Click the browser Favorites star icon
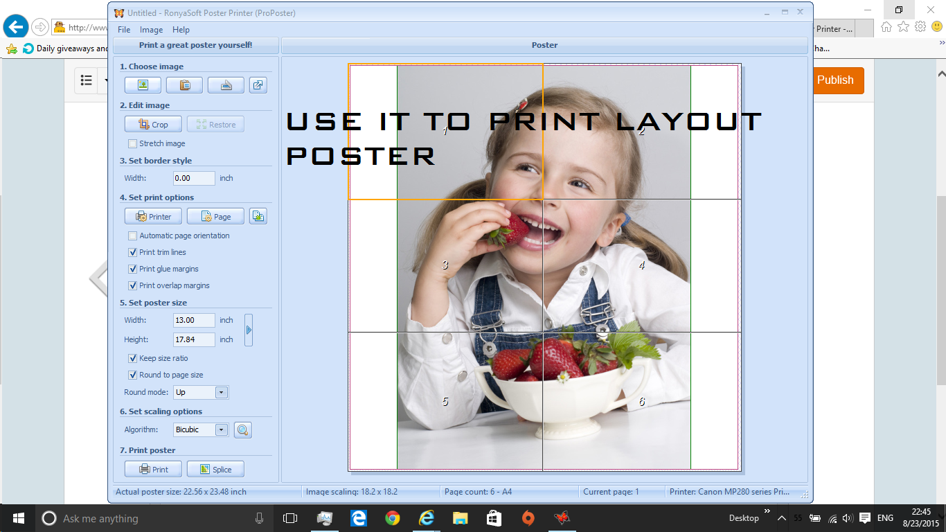946x532 pixels. point(903,27)
